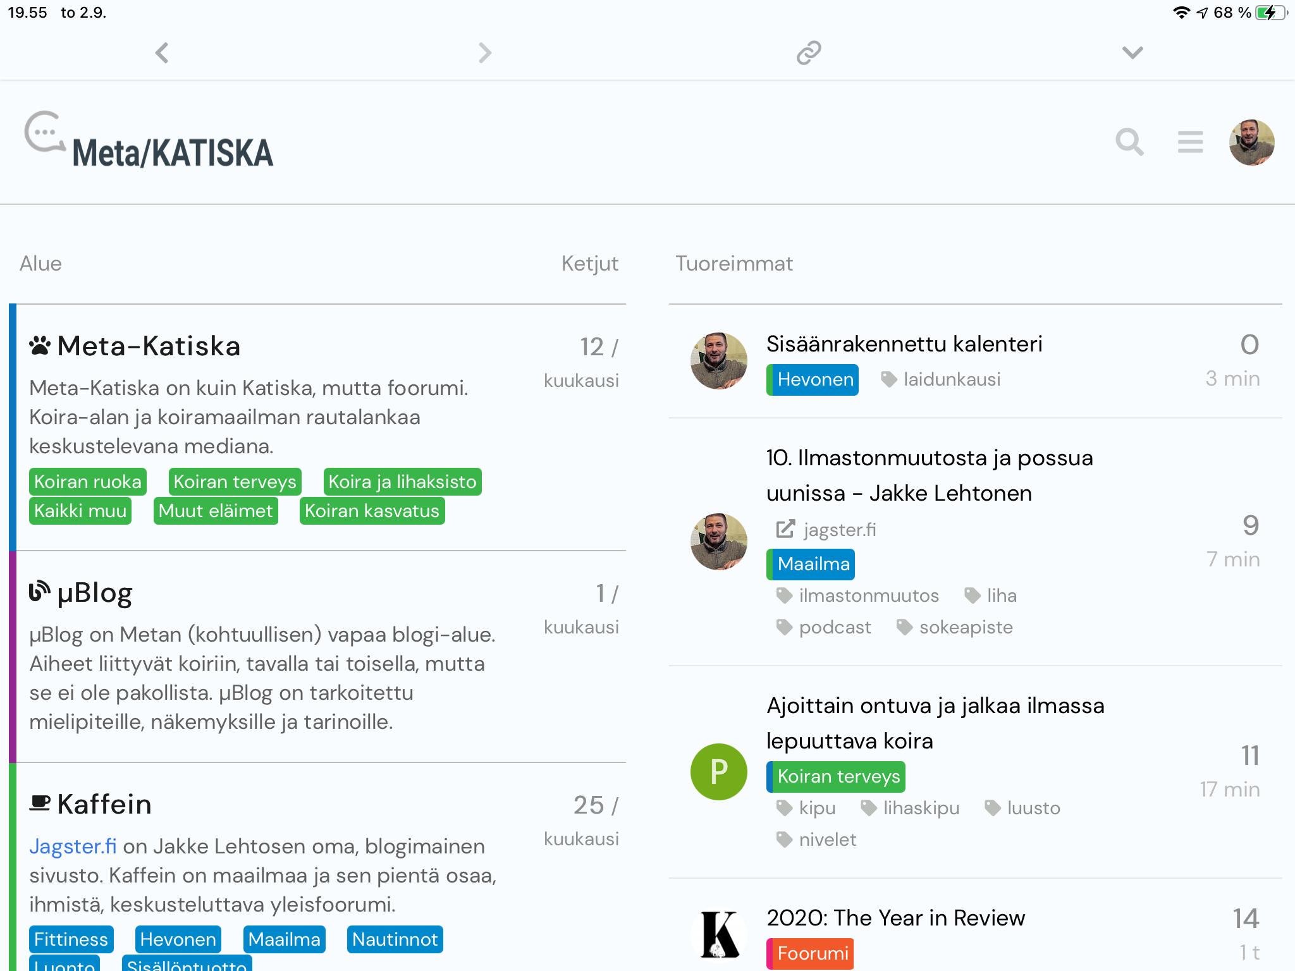Open your profile avatar menu
This screenshot has height=971, width=1295.
pyautogui.click(x=1251, y=142)
